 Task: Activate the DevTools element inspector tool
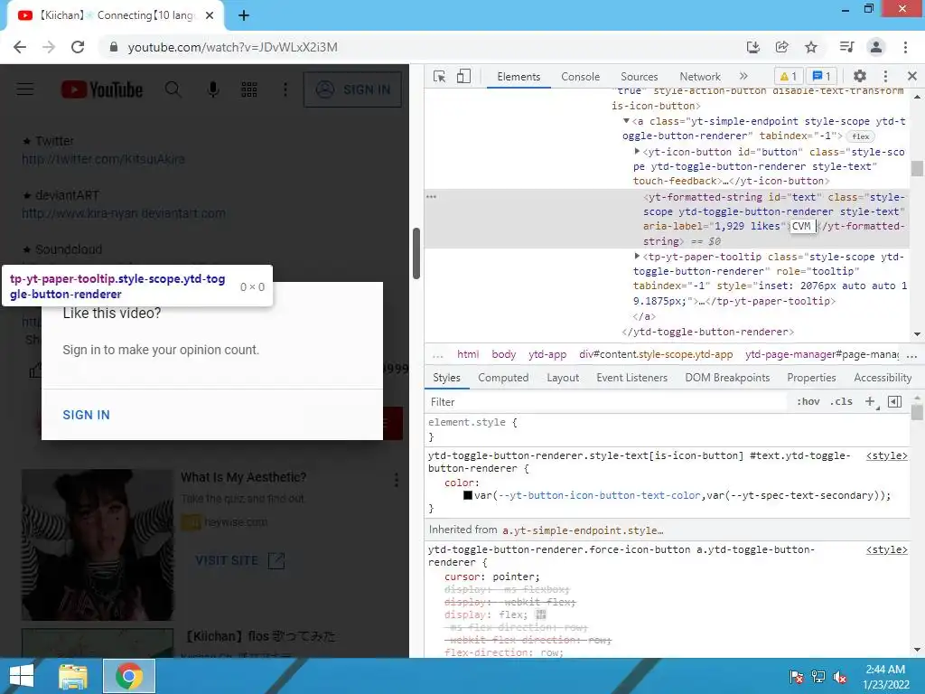[440, 77]
